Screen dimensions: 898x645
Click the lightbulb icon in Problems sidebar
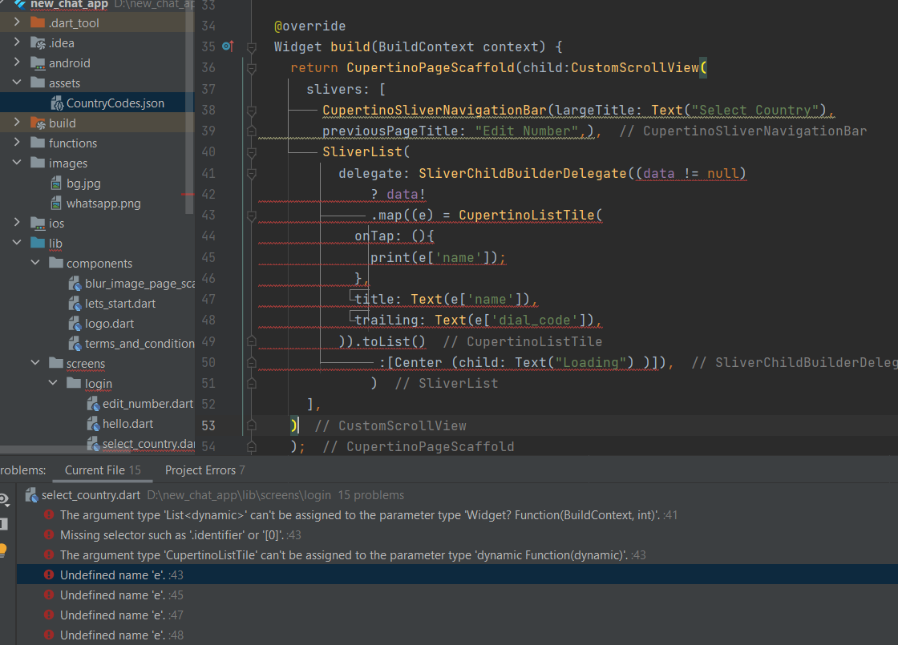click(x=3, y=550)
